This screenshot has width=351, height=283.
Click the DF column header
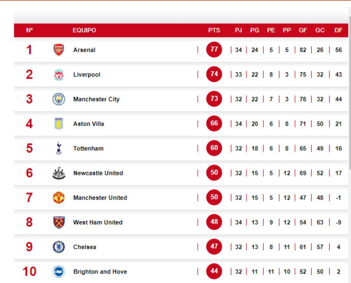click(339, 30)
